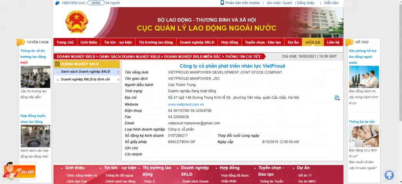This screenshot has width=402, height=184.
Task: Click the support office staff thumbnail
Action: click(364, 77)
